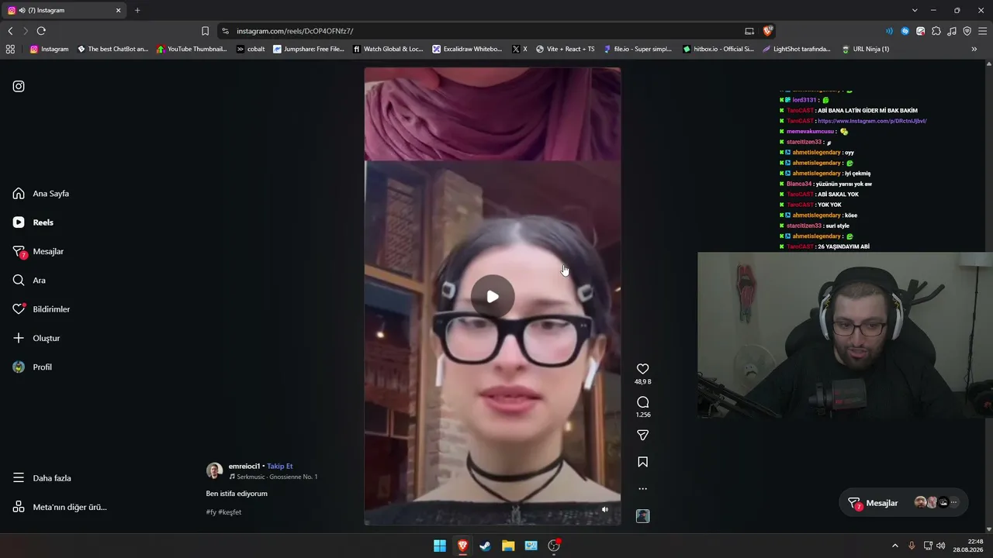Click the blue sound waves extension icon
Screen dimensions: 993x558
[x=889, y=31]
